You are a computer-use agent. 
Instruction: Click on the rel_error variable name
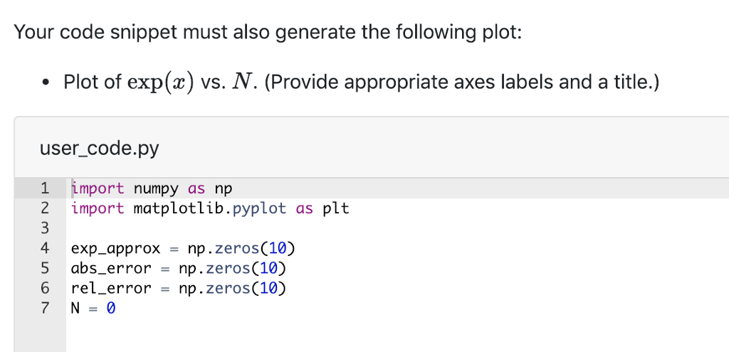111,289
